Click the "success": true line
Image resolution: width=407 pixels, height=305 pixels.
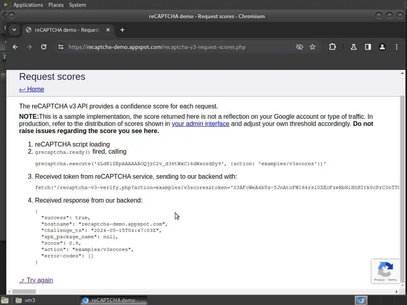(x=66, y=218)
